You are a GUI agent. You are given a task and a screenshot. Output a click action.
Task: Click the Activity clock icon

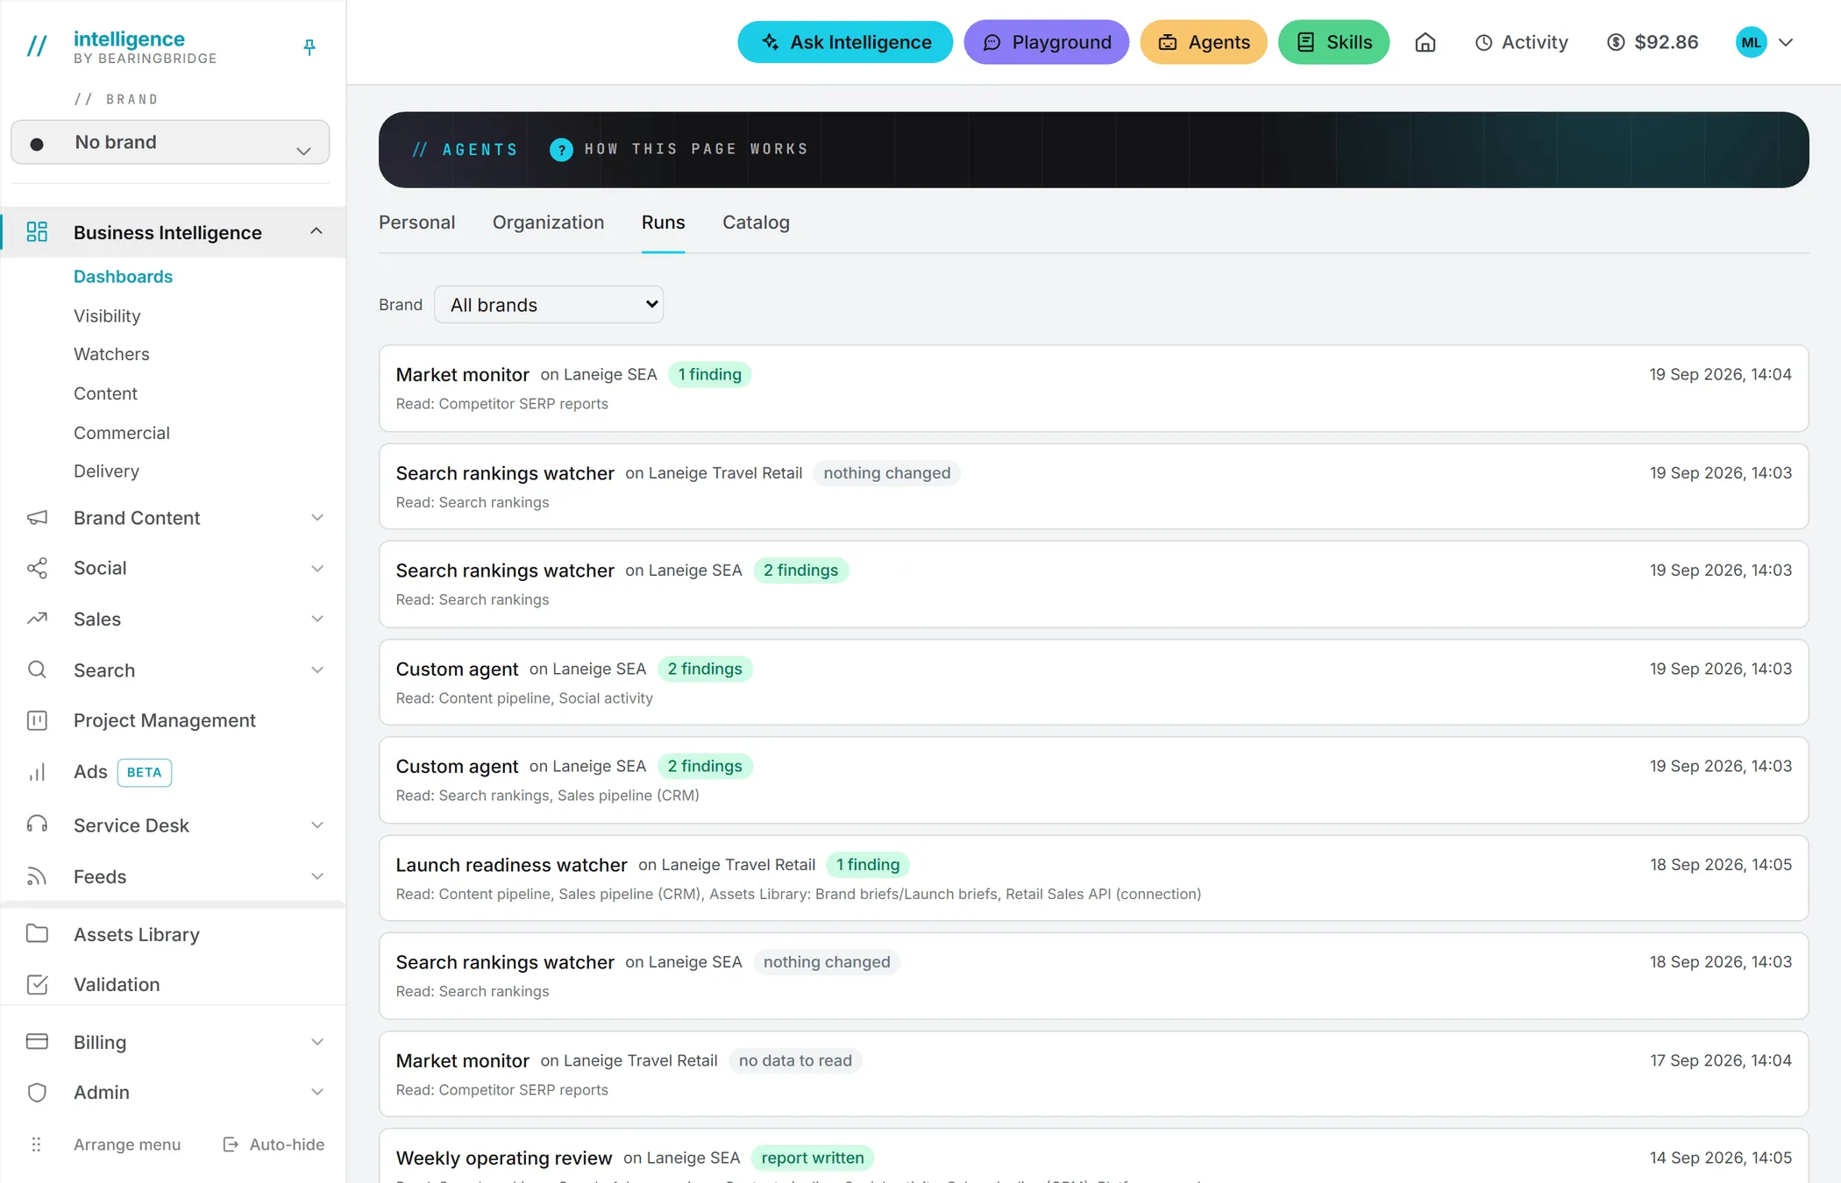coord(1483,42)
